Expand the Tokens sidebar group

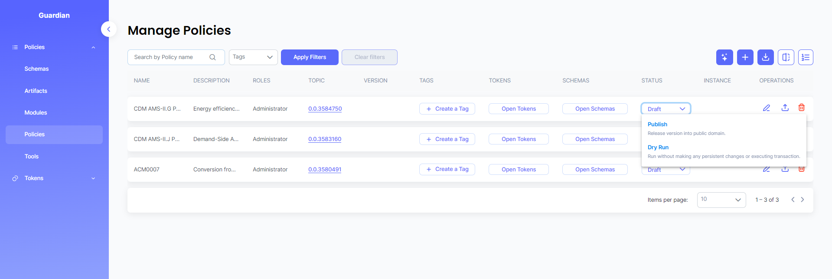click(93, 178)
